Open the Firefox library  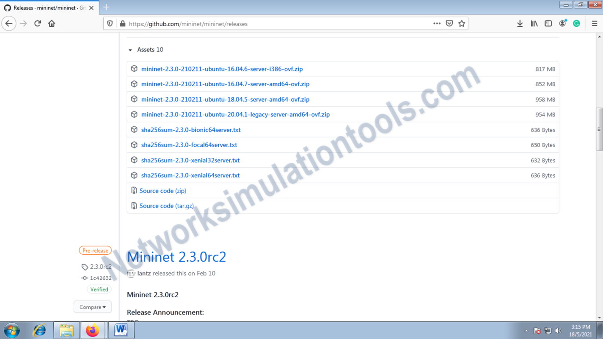pyautogui.click(x=534, y=24)
